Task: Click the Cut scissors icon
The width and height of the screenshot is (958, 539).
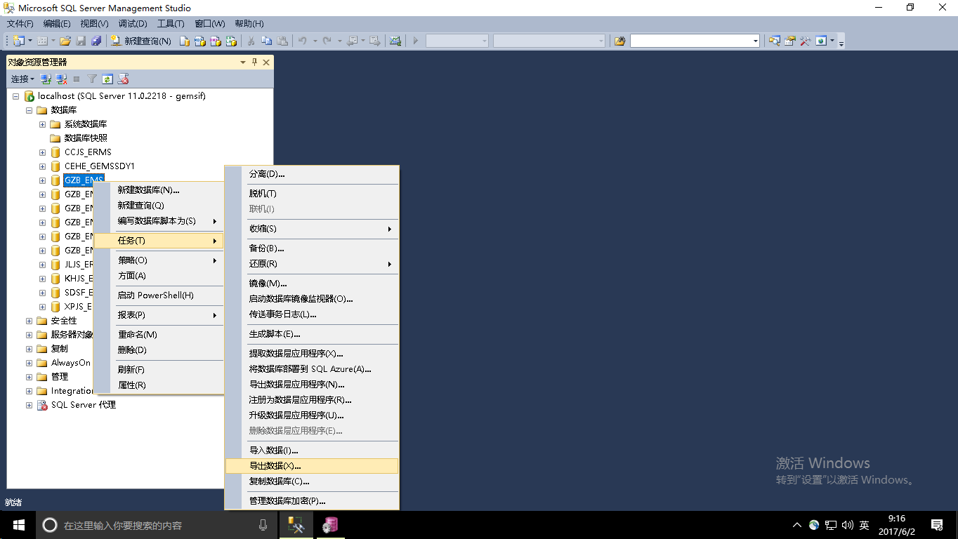Action: [x=251, y=41]
